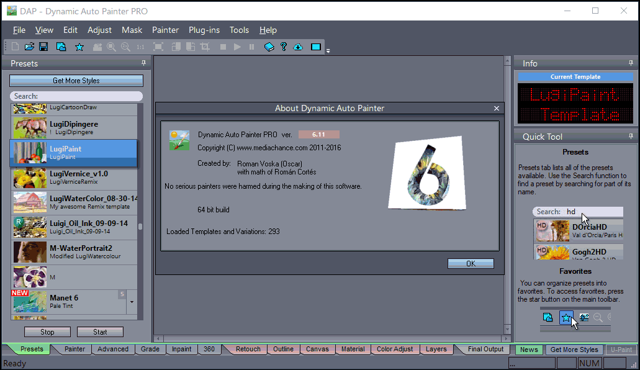Click the crop icon in the toolbar

pos(205,47)
